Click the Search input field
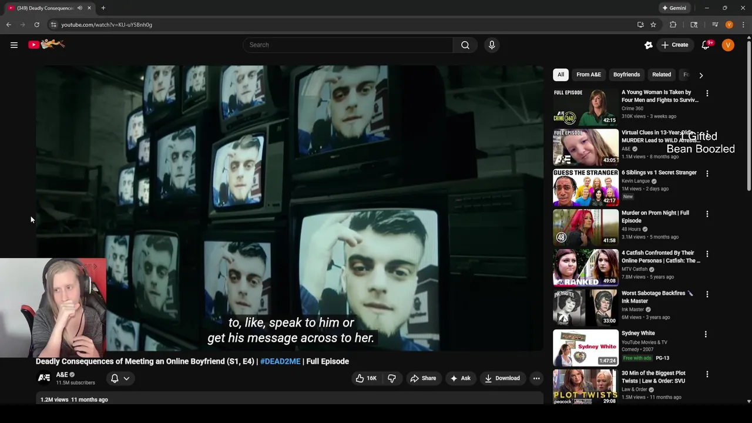Screen dimensions: 752x423 click(x=348, y=45)
